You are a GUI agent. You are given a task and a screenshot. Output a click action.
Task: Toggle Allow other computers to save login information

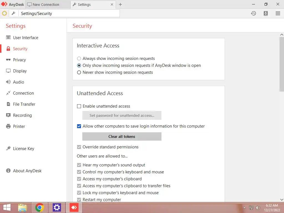(79, 126)
